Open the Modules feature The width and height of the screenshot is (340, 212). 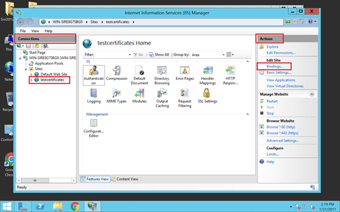(x=139, y=96)
